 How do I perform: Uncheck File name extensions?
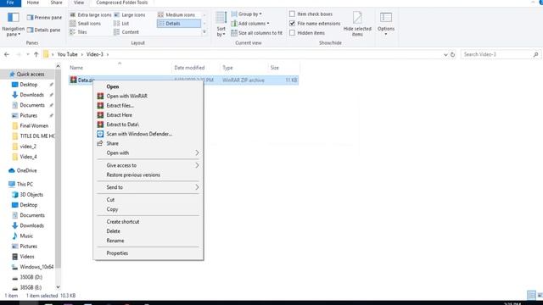pyautogui.click(x=292, y=24)
